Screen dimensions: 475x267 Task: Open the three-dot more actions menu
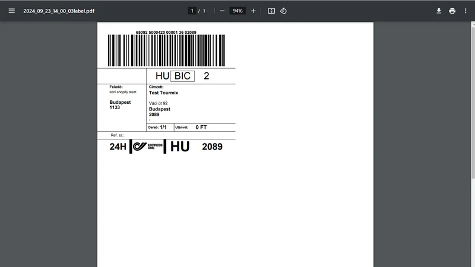[x=465, y=11]
